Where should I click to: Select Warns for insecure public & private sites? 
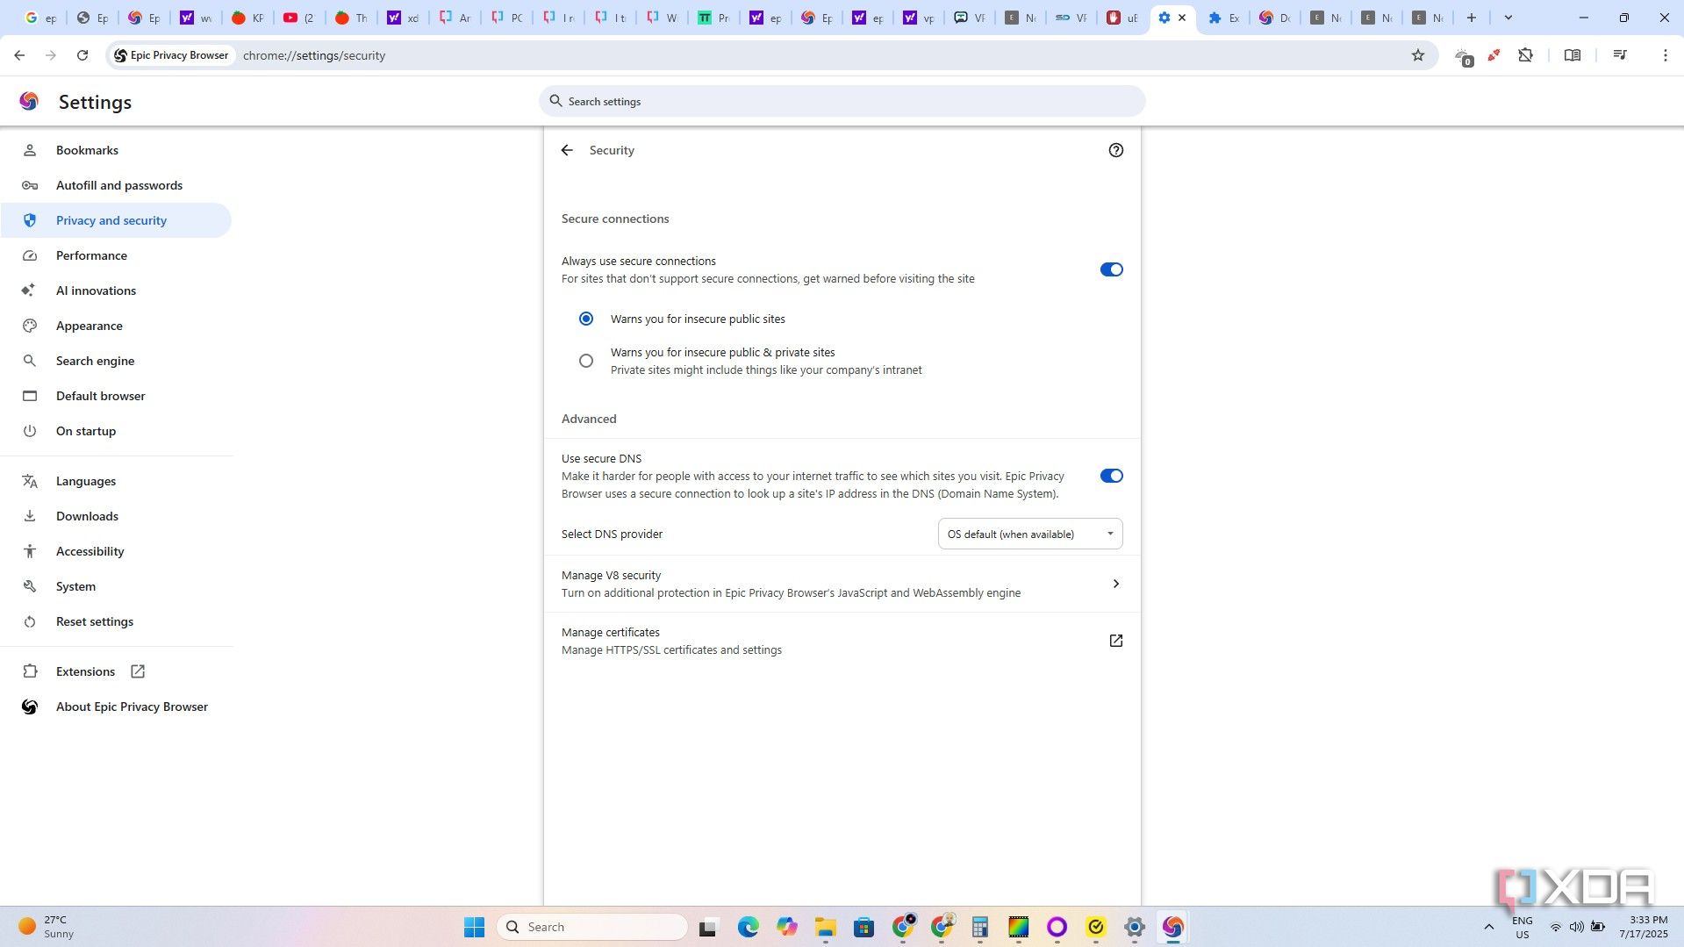tap(586, 361)
